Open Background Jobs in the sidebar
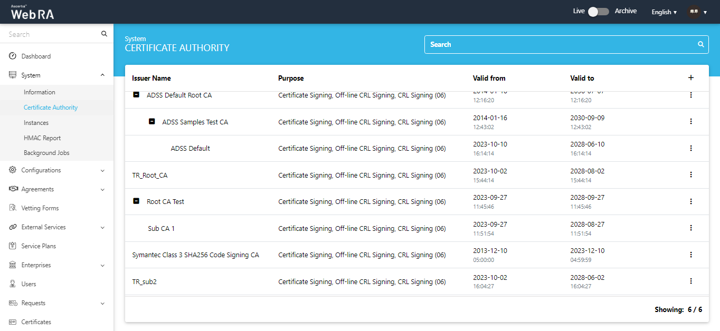The height and width of the screenshot is (331, 720). pos(46,153)
